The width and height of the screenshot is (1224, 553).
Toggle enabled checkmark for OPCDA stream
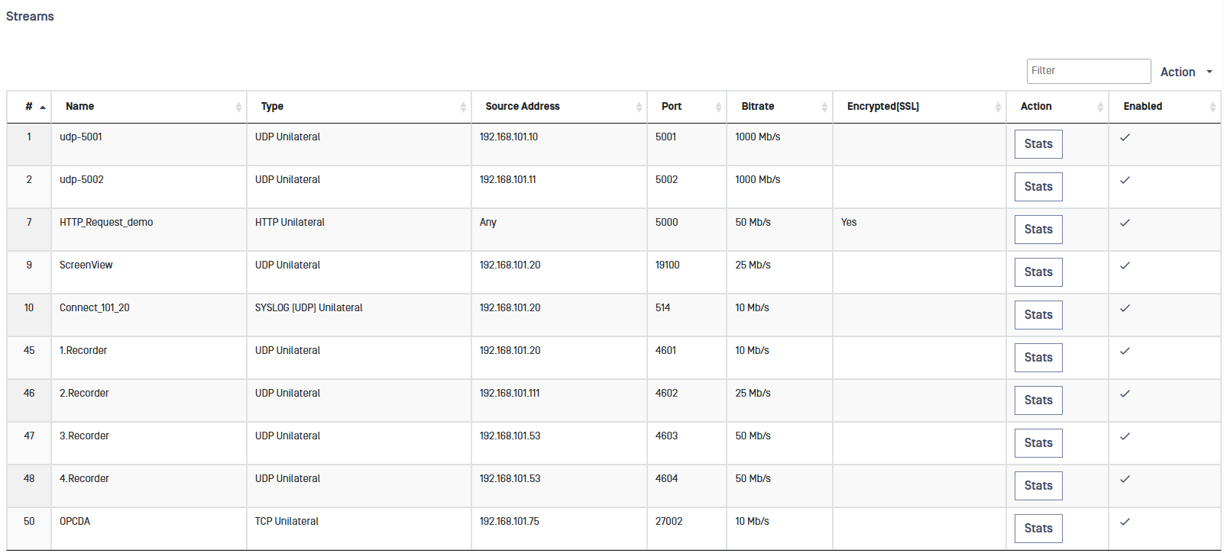(1125, 522)
